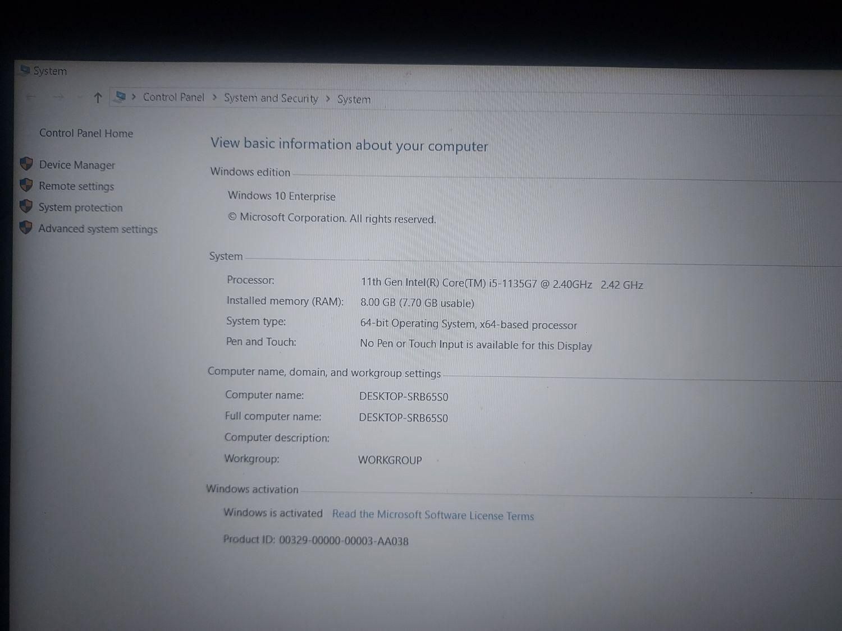Click the RAM value '8.00 GB (7.70 GB usable)'

pyautogui.click(x=417, y=303)
